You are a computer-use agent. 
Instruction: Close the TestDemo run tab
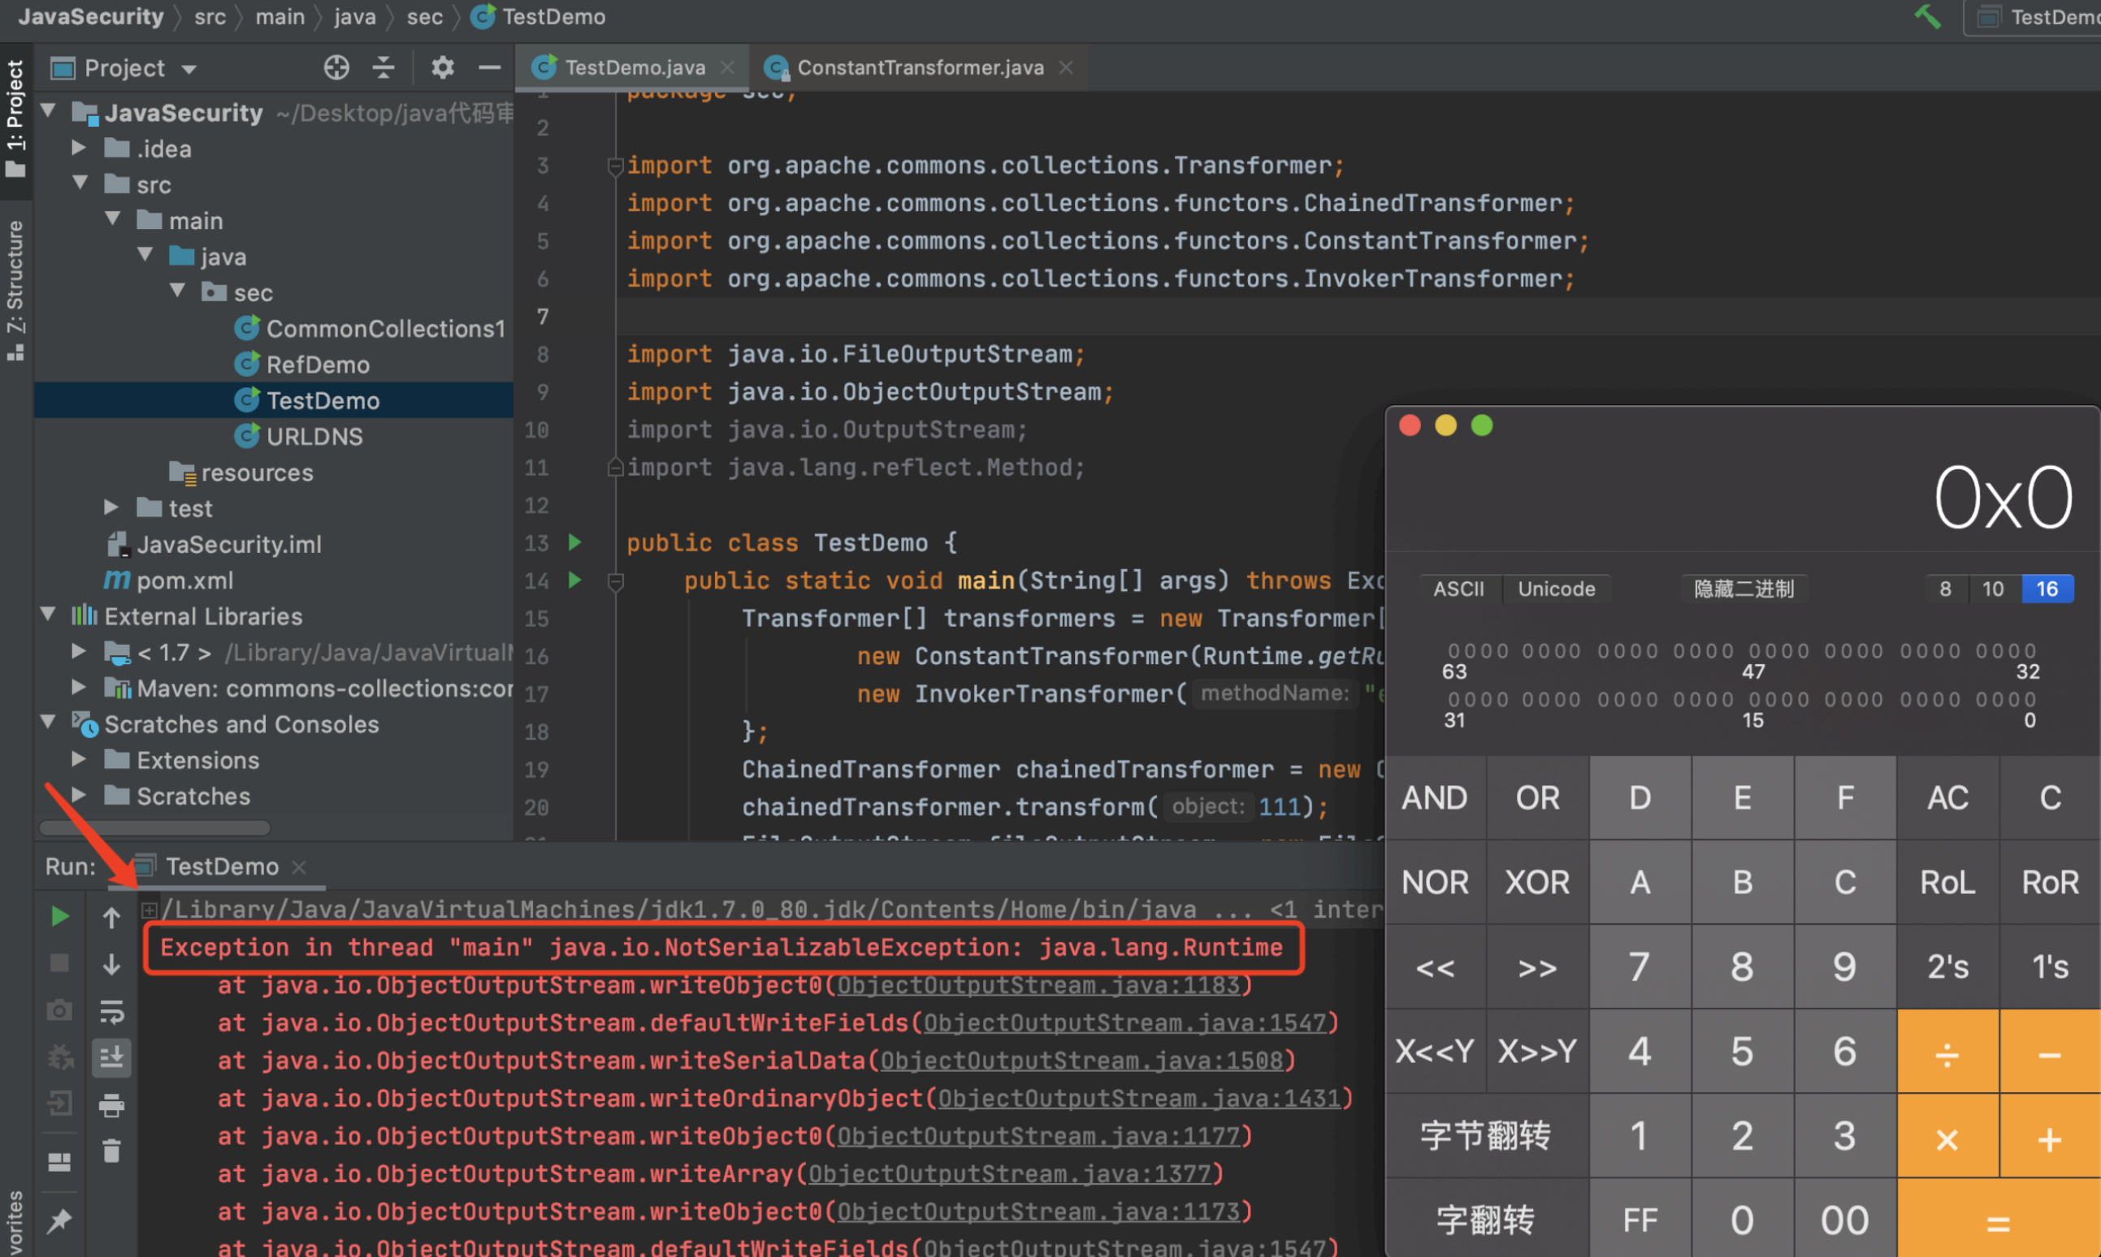(x=298, y=866)
